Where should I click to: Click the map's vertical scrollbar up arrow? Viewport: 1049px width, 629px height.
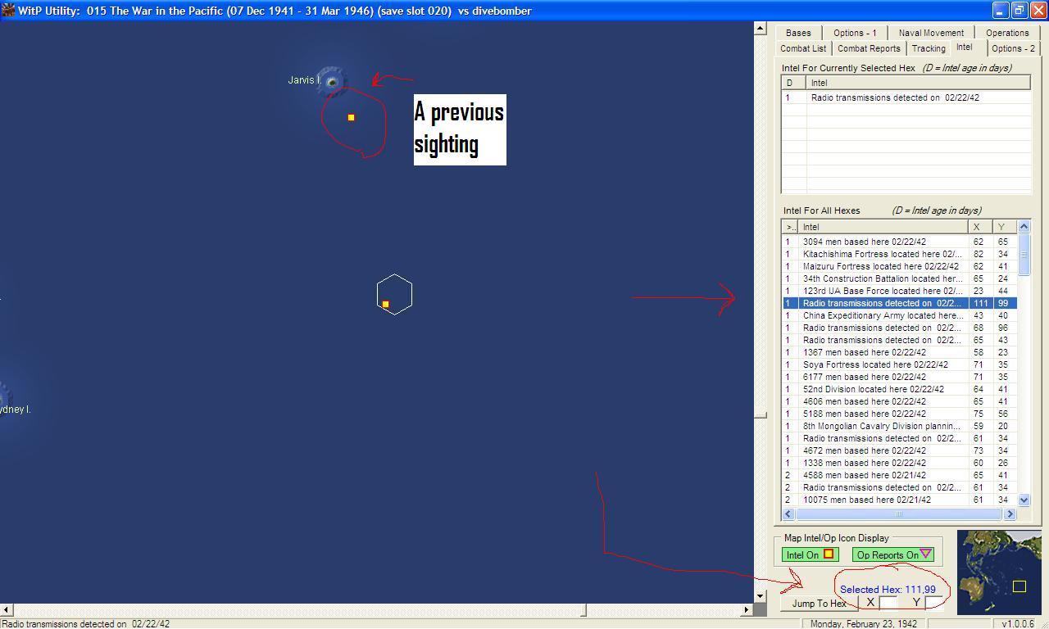[x=761, y=29]
